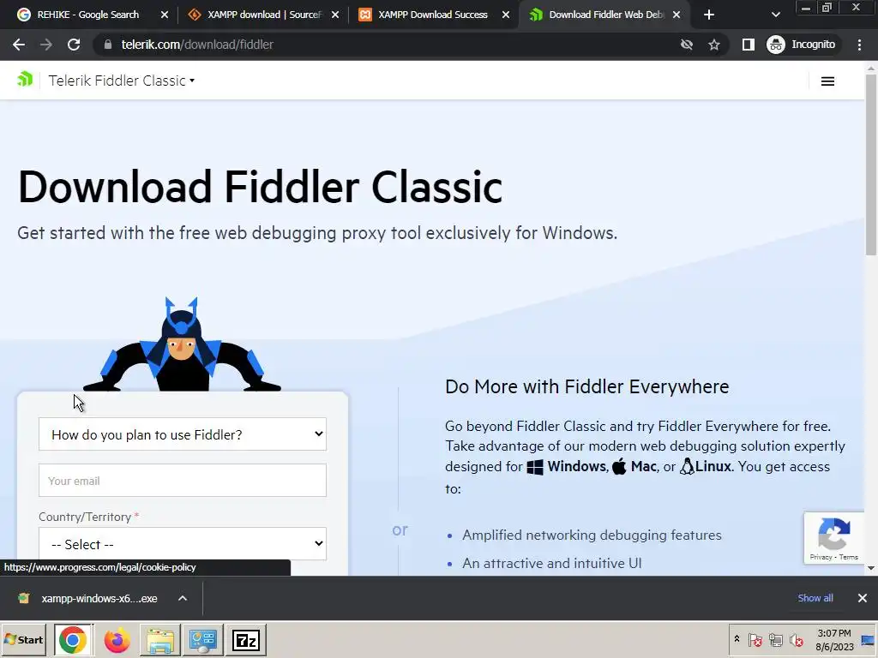This screenshot has height=658, width=878.
Task: Close the Download Fiddler tab
Action: (677, 15)
